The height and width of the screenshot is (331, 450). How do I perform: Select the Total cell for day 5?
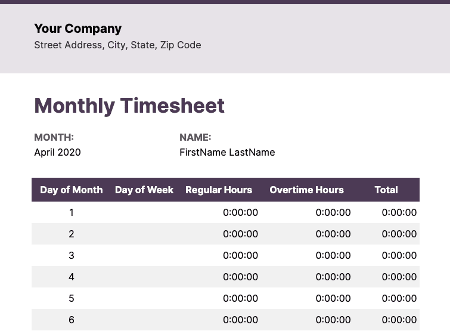[x=399, y=298]
